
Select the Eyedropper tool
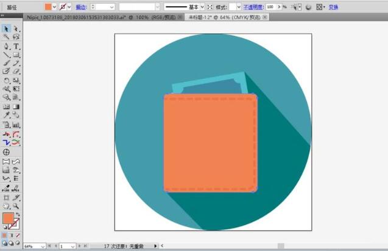tap(6, 115)
